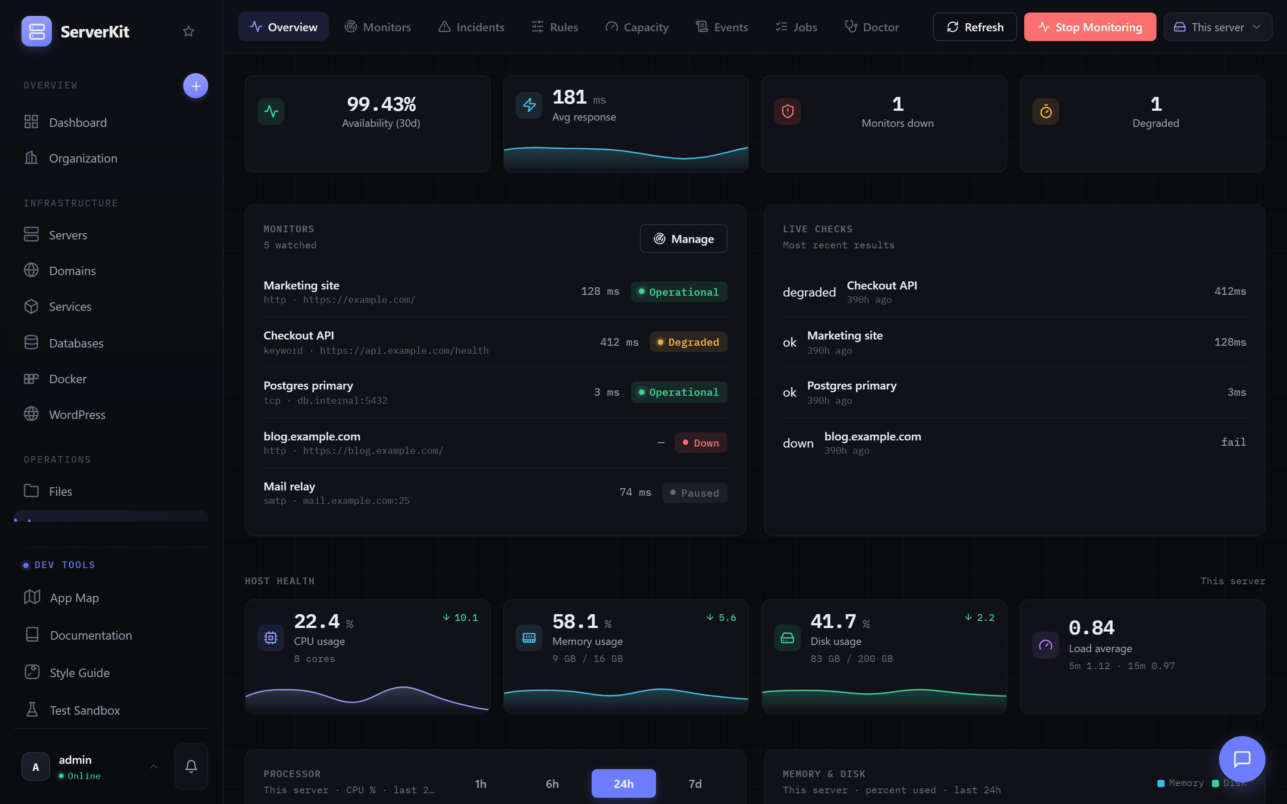The image size is (1287, 804).
Task: Click the Paused badge on Mail relay
Action: point(694,492)
